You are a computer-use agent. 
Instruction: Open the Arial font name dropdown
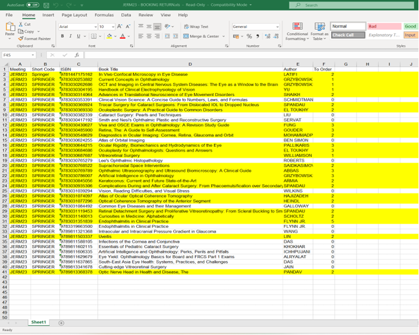click(96, 27)
